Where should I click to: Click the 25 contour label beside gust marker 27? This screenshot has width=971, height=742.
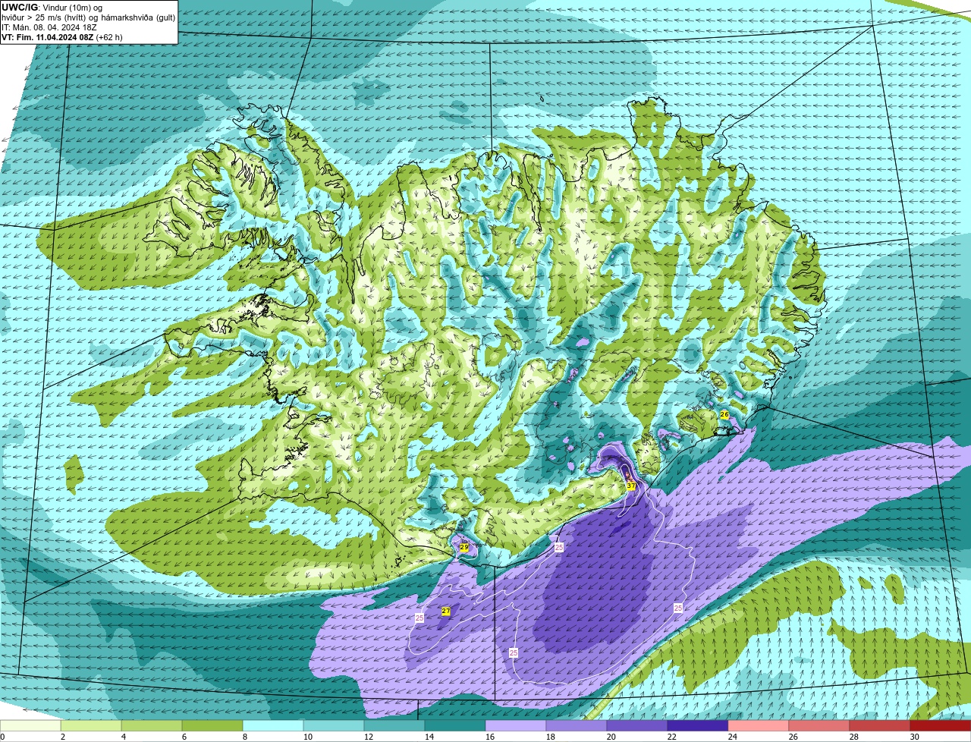click(x=420, y=618)
